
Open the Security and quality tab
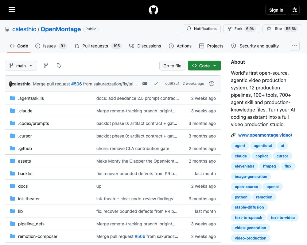pos(255,46)
